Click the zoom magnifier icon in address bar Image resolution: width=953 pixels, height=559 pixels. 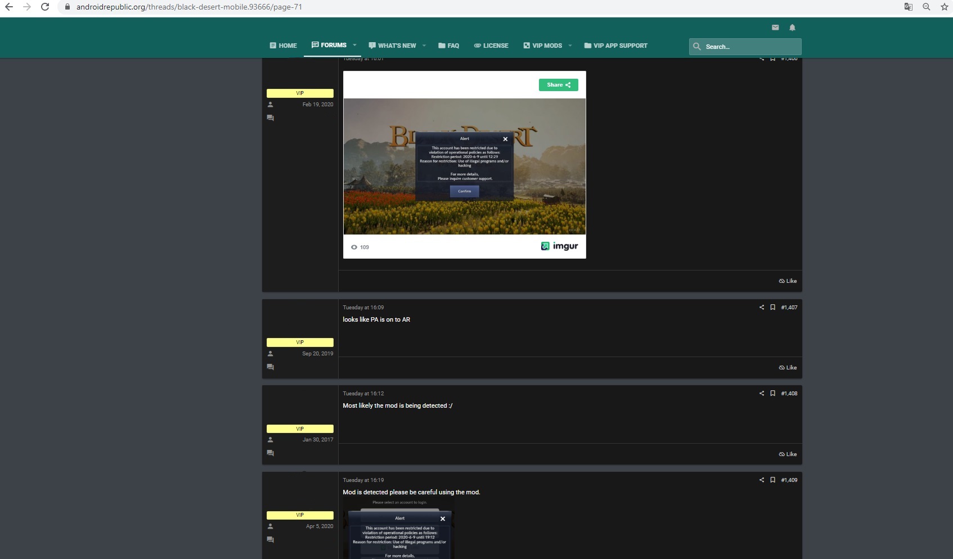[x=926, y=7]
